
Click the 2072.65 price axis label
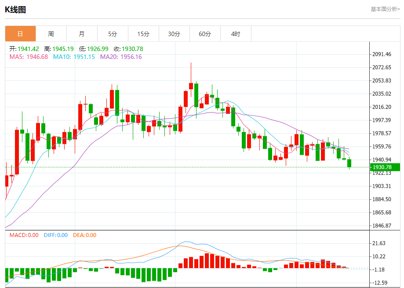(382, 67)
